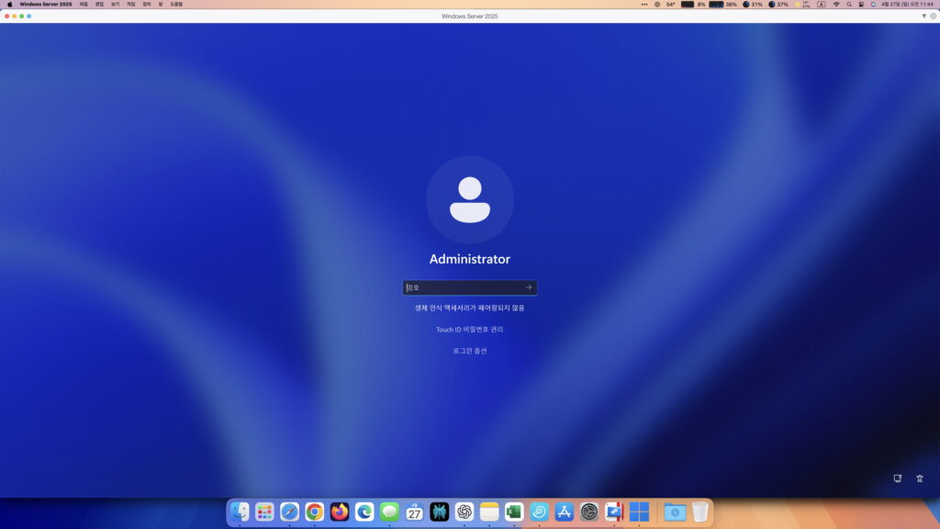Open the first menu after the app name
The width and height of the screenshot is (940, 529).
(x=84, y=5)
